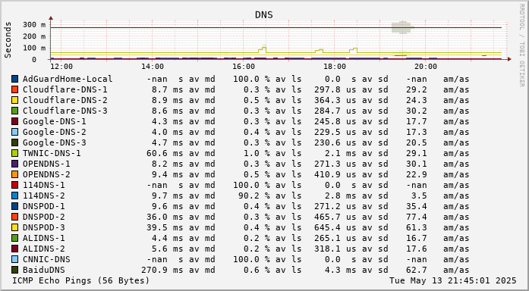Click the Cloudflare-DNS-2 yellow legend swatch
Image resolution: width=529 pixels, height=291 pixels.
pyautogui.click(x=15, y=100)
